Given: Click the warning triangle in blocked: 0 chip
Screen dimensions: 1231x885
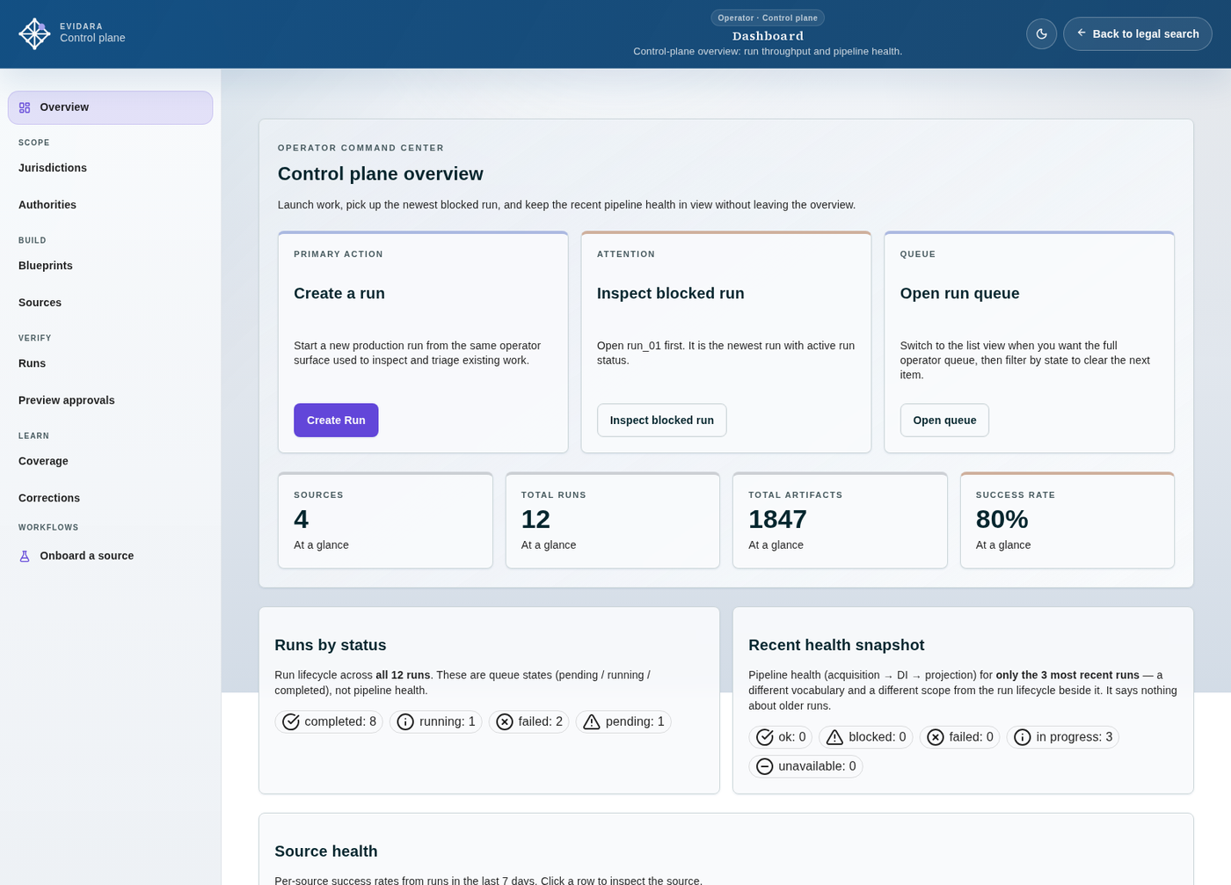Looking at the screenshot, I should tap(834, 737).
